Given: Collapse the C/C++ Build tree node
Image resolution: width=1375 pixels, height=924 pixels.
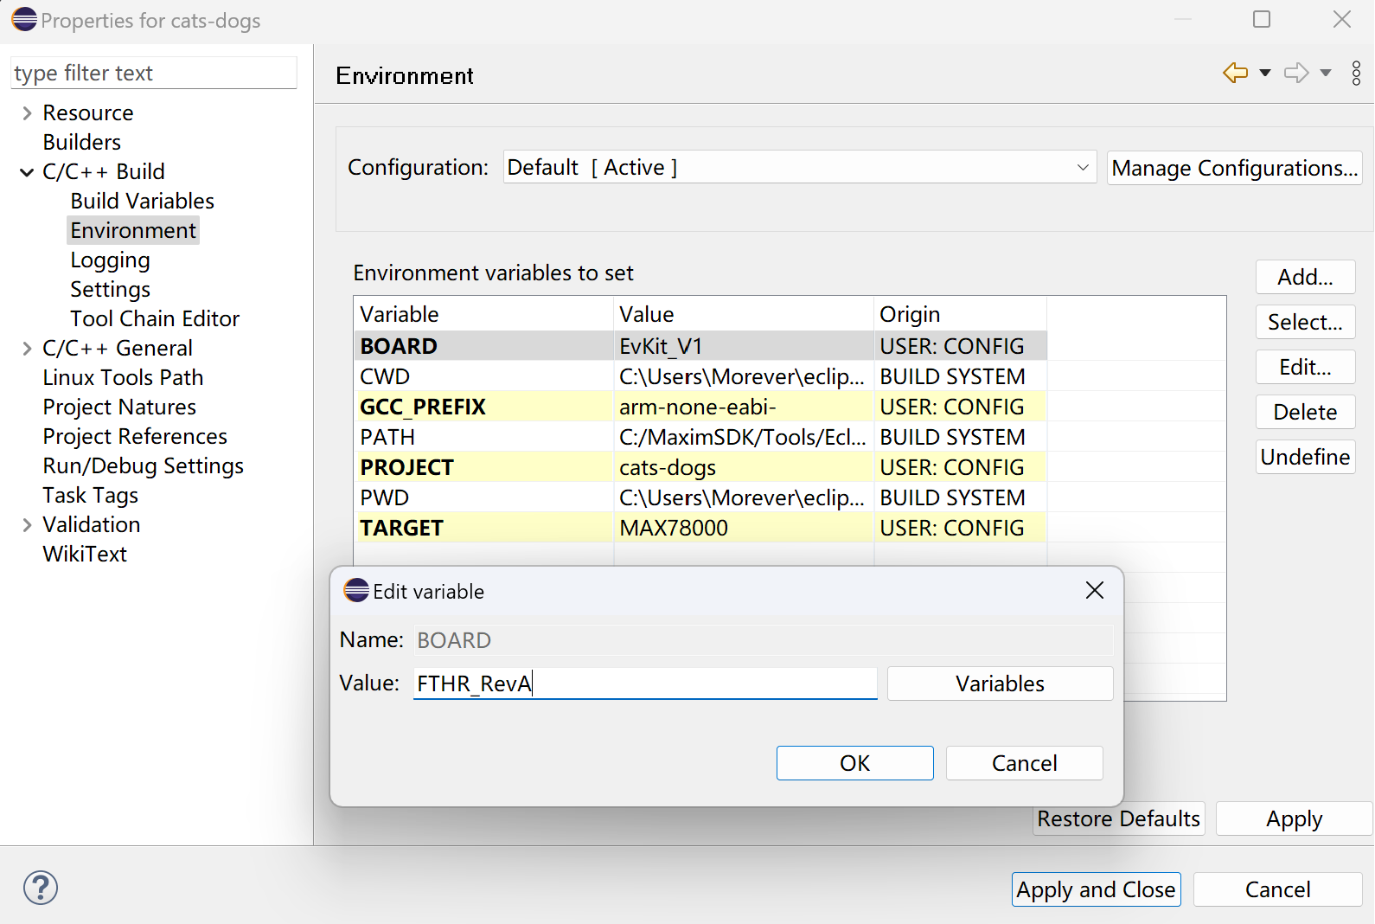Looking at the screenshot, I should coord(27,172).
